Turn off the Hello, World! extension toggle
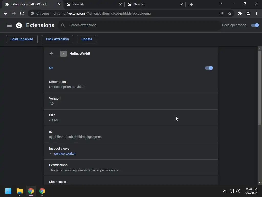 (x=209, y=68)
